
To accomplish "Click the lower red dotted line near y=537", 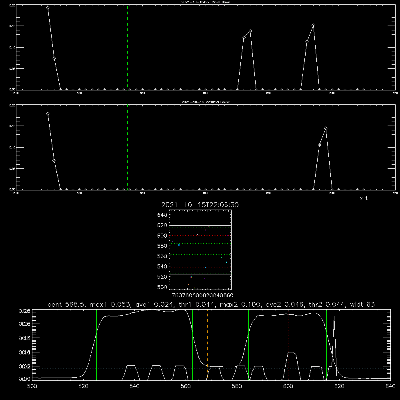I will click(x=200, y=268).
